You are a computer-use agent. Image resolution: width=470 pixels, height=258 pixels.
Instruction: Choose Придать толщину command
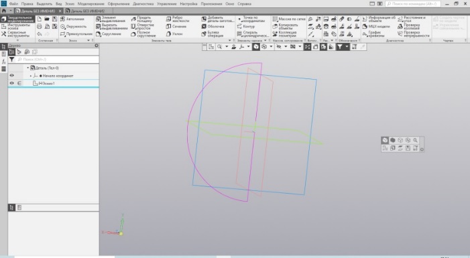click(x=141, y=19)
